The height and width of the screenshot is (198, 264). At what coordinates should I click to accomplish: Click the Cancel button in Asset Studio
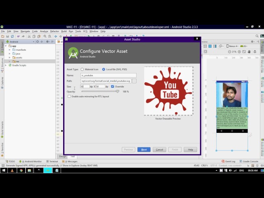point(160,149)
